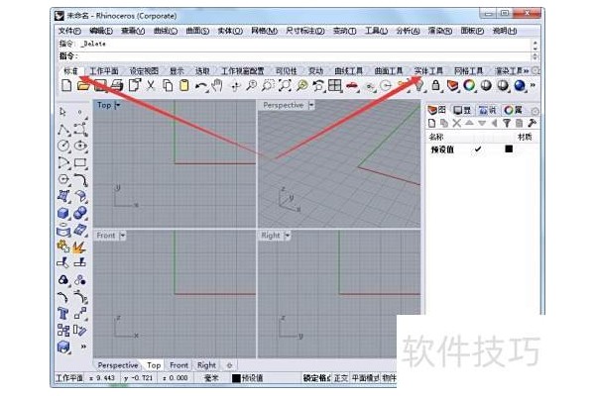Click black layer swatch in status bar

click(236, 378)
